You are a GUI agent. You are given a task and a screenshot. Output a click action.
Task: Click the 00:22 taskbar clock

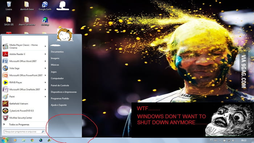[243, 140]
